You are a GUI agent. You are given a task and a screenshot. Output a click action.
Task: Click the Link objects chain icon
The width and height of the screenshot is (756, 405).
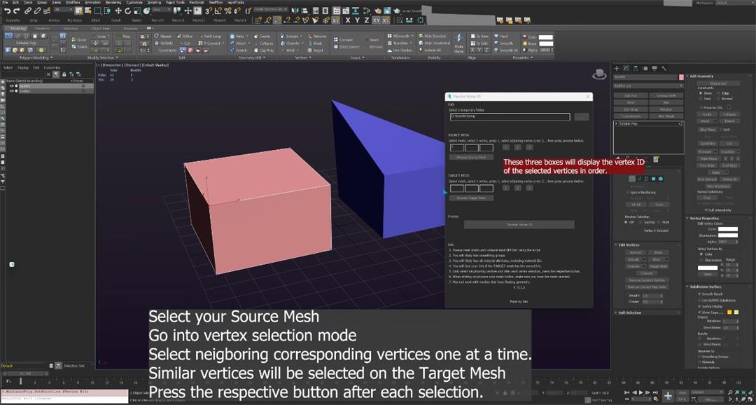(27, 11)
